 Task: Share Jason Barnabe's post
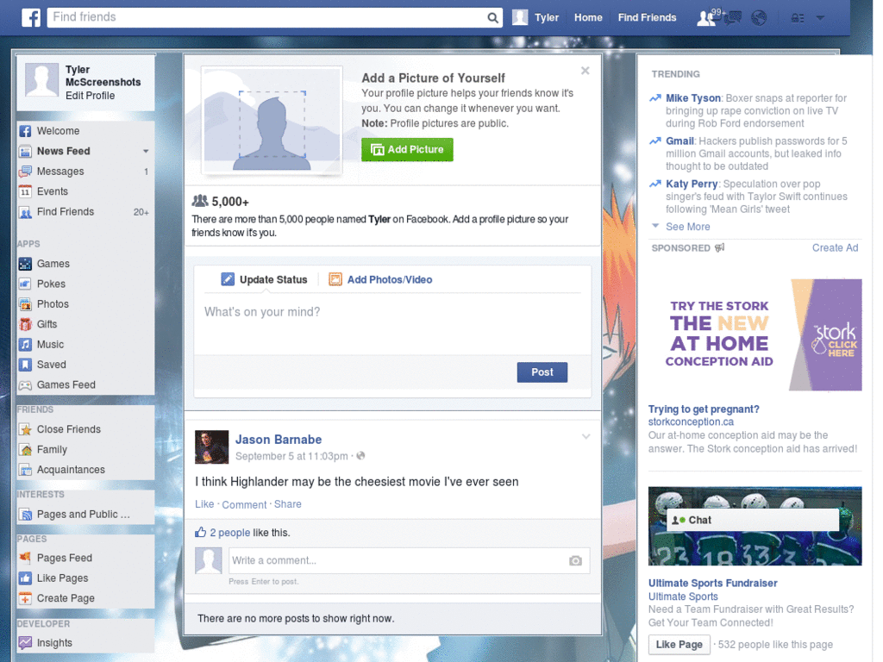click(288, 504)
